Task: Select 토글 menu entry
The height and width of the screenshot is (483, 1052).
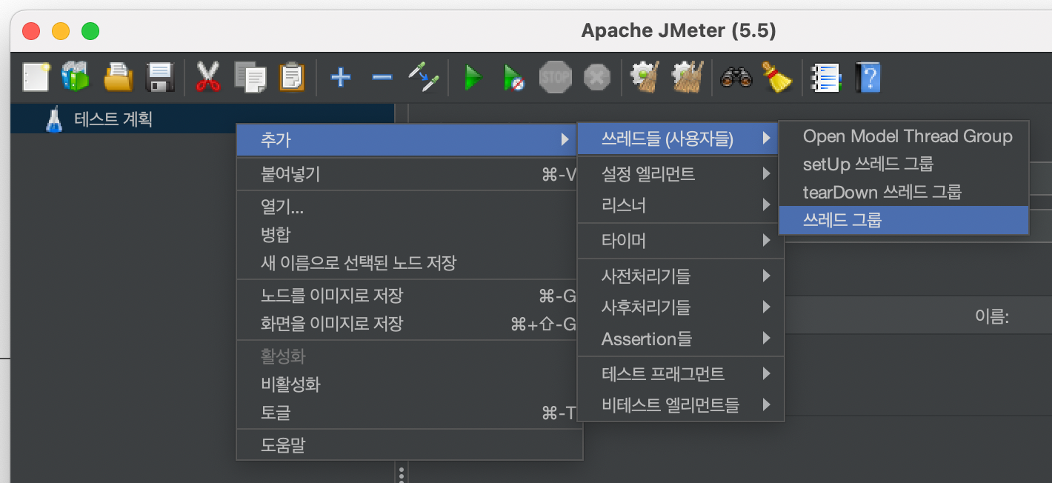Action: [x=406, y=413]
